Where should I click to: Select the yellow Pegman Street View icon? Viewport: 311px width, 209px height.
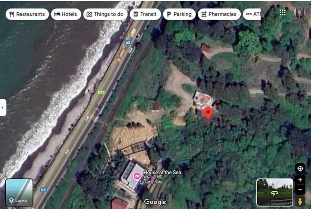300,201
